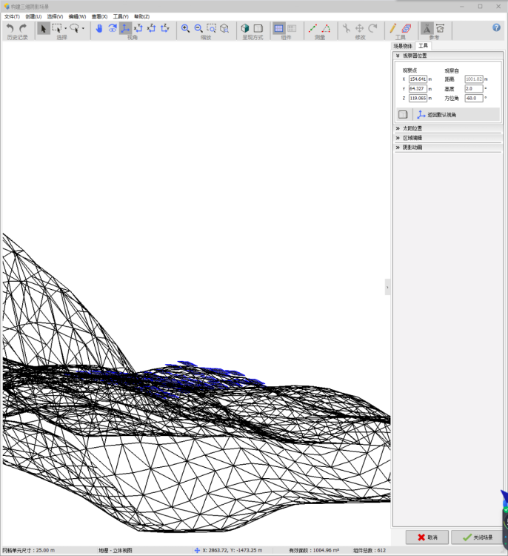Toggle the wireframe box button beside 返回默认视角
Image resolution: width=508 pixels, height=556 pixels.
[403, 114]
